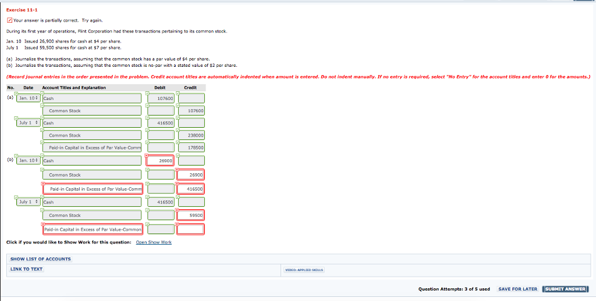Image resolution: width=596 pixels, height=301 pixels.
Task: Click the Credit column header
Action: pos(190,88)
